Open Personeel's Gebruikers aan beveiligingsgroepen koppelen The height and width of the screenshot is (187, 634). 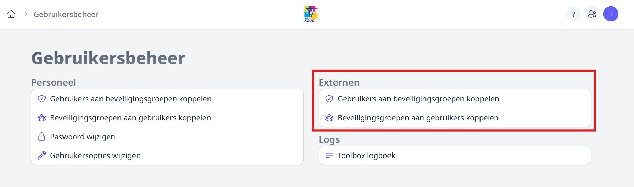(x=130, y=99)
